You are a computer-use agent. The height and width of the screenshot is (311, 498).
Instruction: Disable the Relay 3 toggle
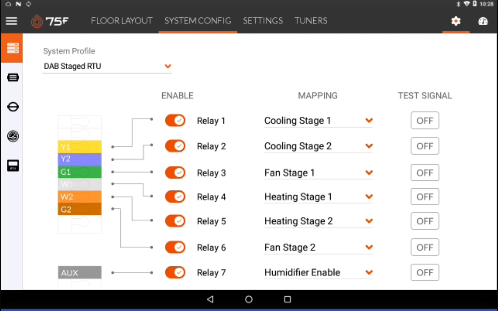pos(175,173)
